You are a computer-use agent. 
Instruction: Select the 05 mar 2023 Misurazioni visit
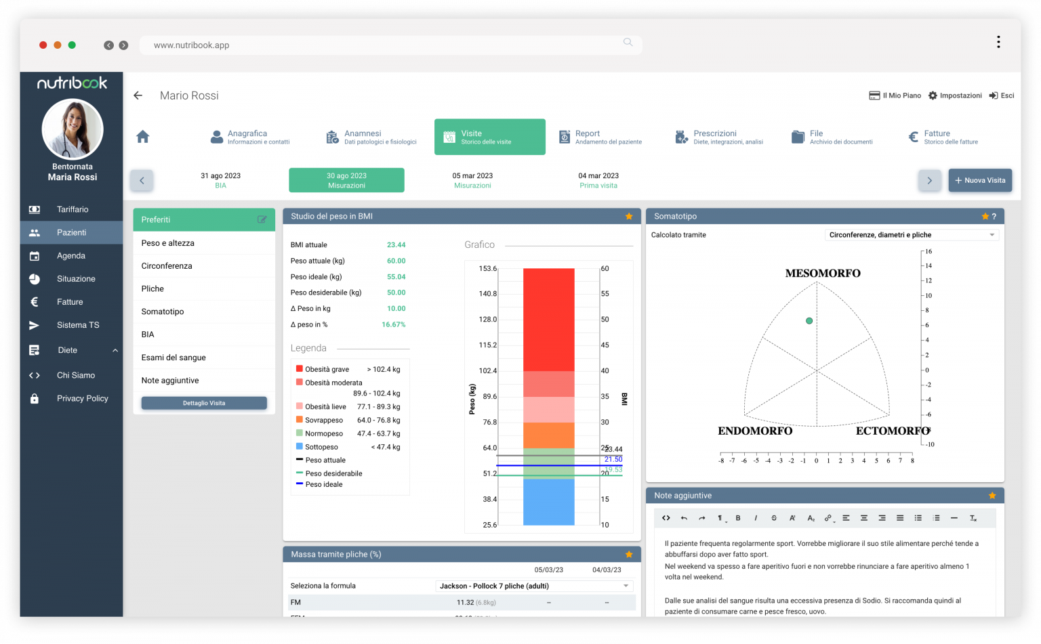click(x=472, y=180)
